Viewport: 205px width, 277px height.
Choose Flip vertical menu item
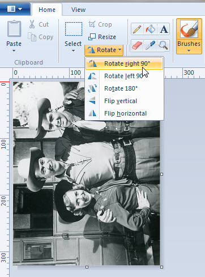pyautogui.click(x=124, y=101)
